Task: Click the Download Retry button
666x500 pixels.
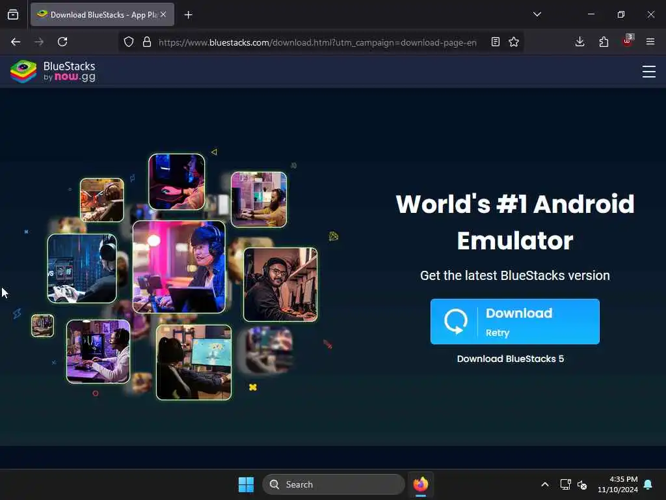Action: [515, 322]
